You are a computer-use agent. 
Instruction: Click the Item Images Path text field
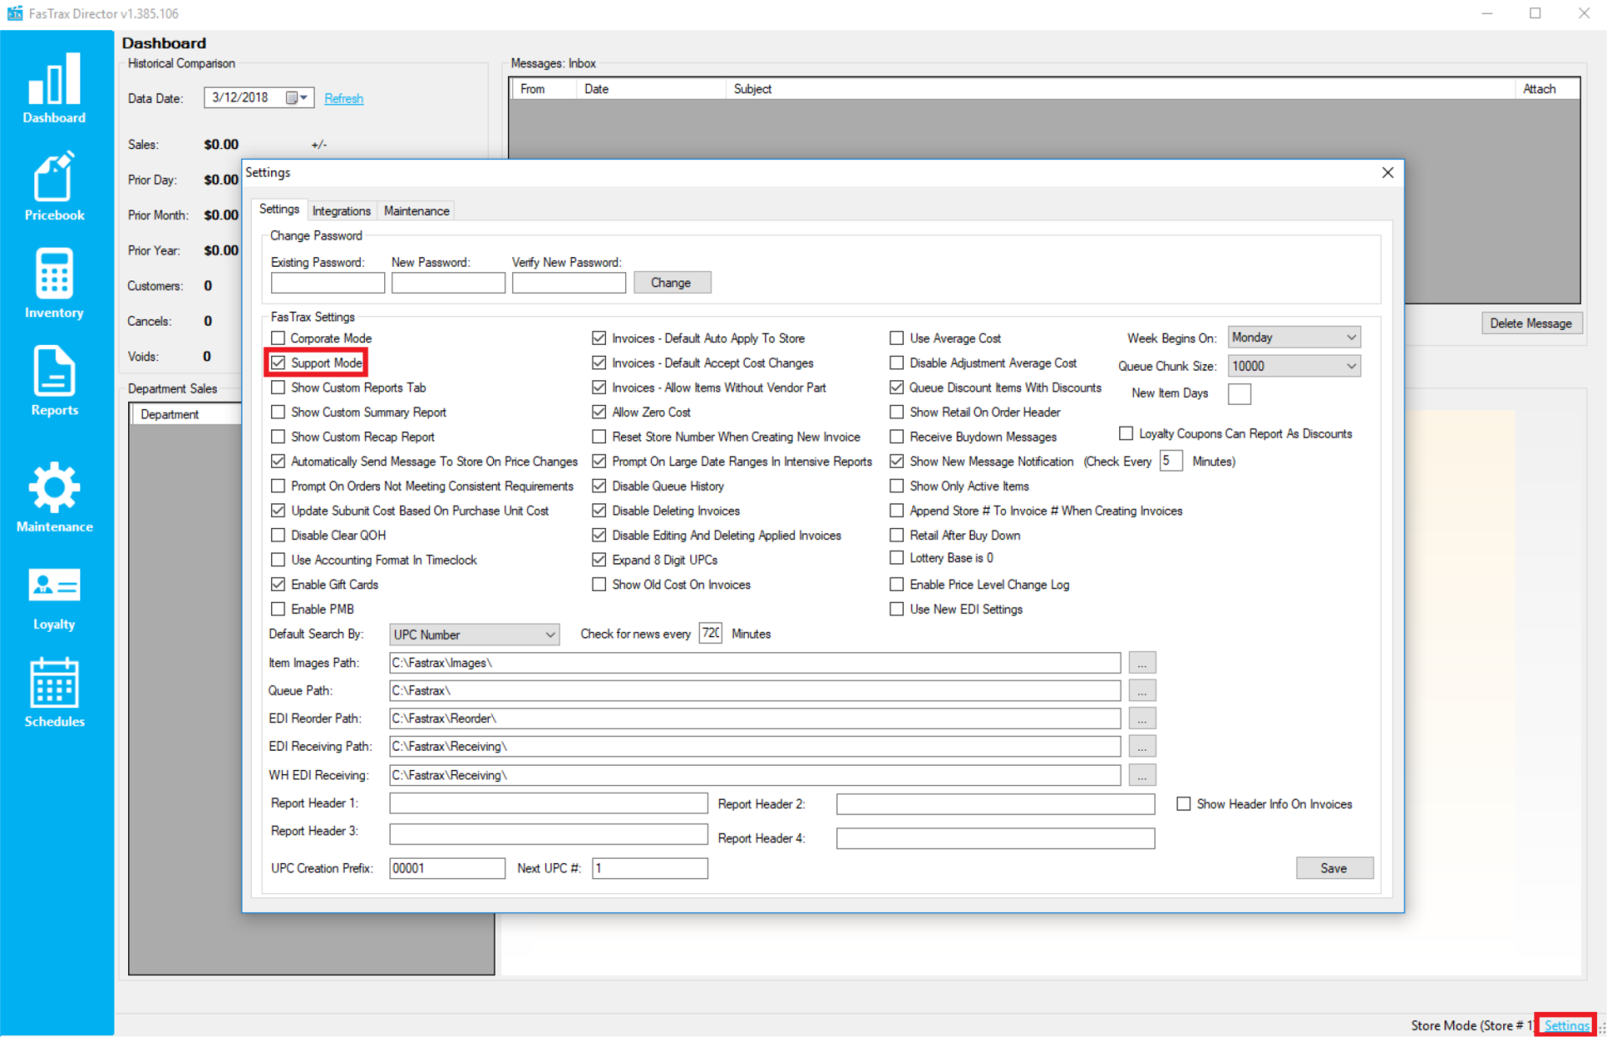pos(755,663)
